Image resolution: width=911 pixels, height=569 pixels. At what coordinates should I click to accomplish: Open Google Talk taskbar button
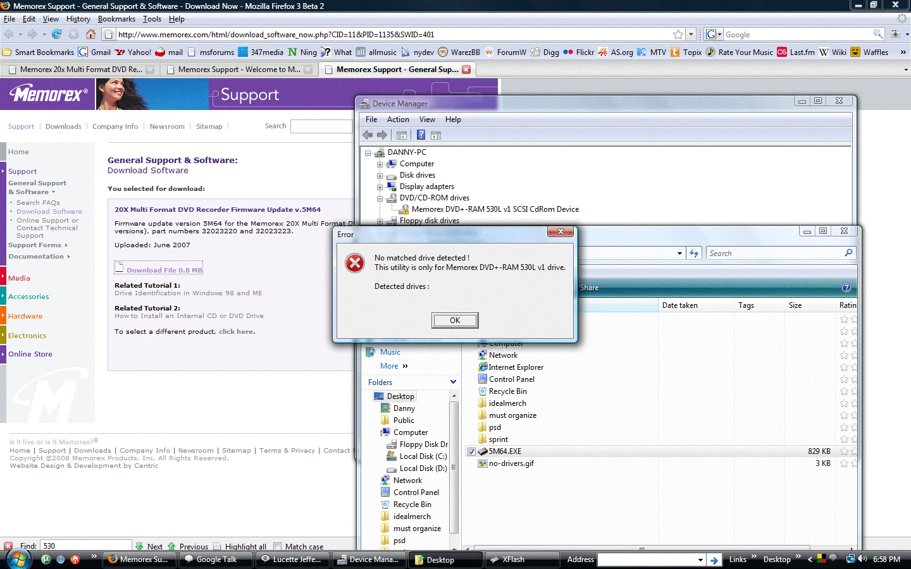click(216, 560)
